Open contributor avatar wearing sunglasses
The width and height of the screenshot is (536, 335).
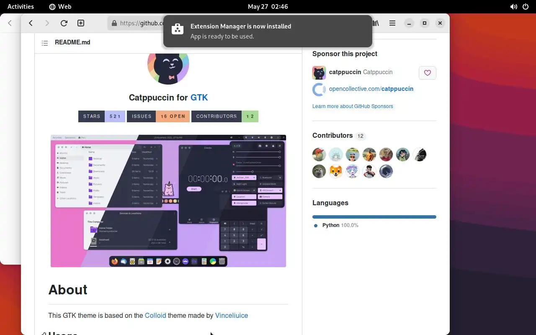coord(353,155)
